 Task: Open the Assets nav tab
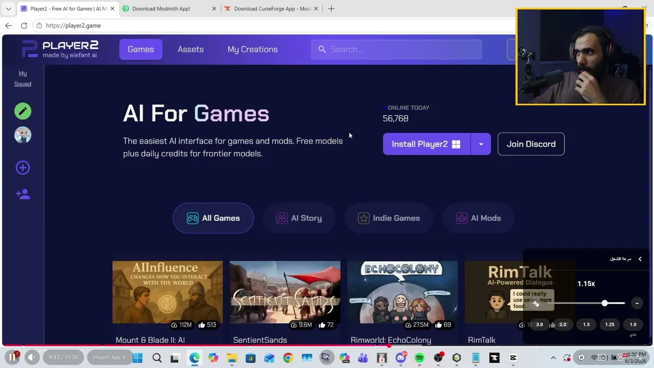click(191, 49)
